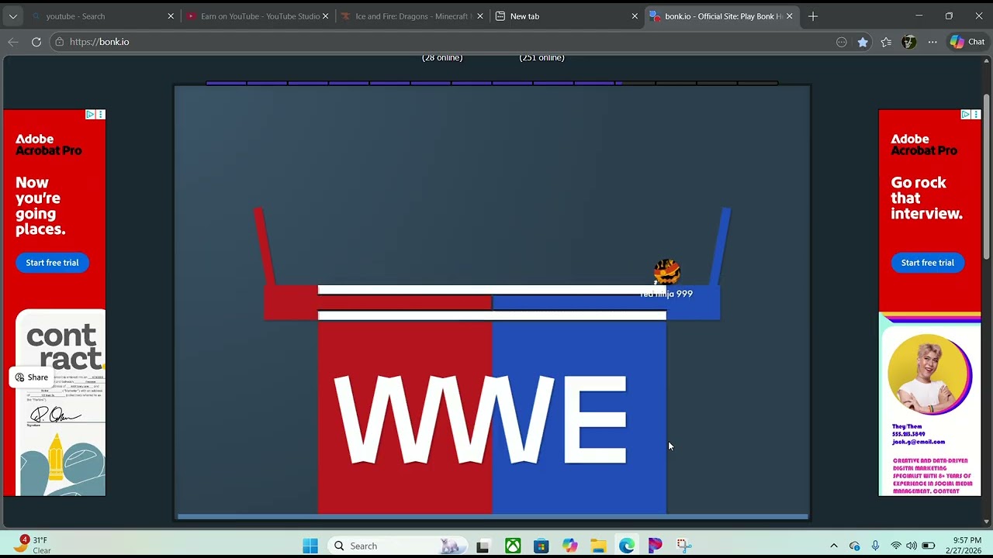Screen dimensions: 993x558
Task: Click the Adobe Acrobat Pro logo, left ad
Action: [x=48, y=145]
